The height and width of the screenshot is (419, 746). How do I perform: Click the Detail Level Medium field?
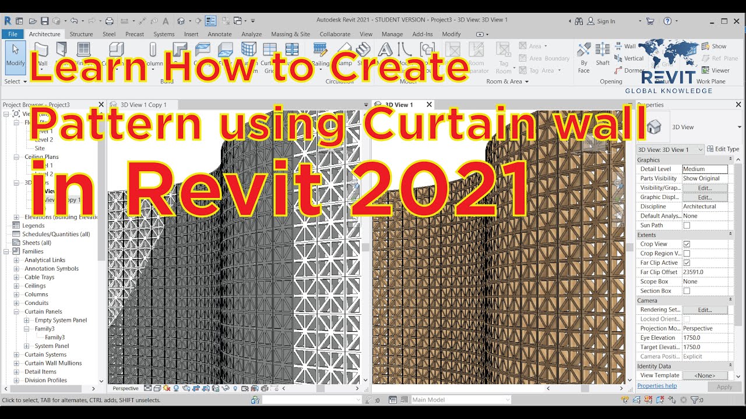coord(705,169)
